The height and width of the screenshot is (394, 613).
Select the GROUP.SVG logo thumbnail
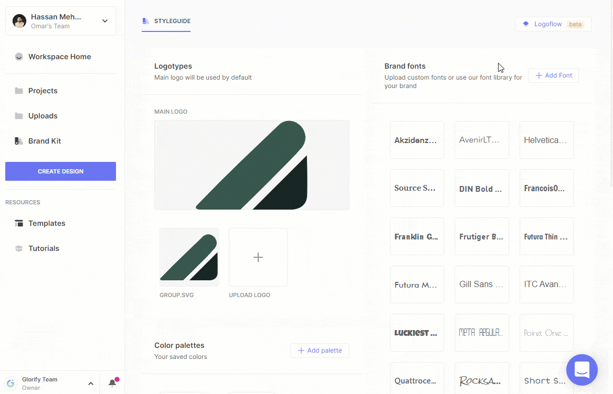[189, 257]
